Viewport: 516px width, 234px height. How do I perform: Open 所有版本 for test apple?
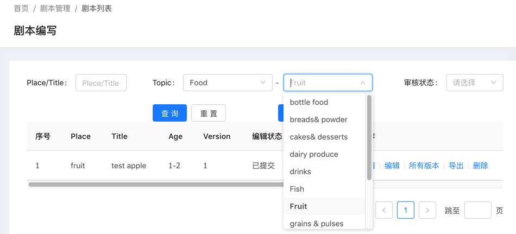point(424,166)
